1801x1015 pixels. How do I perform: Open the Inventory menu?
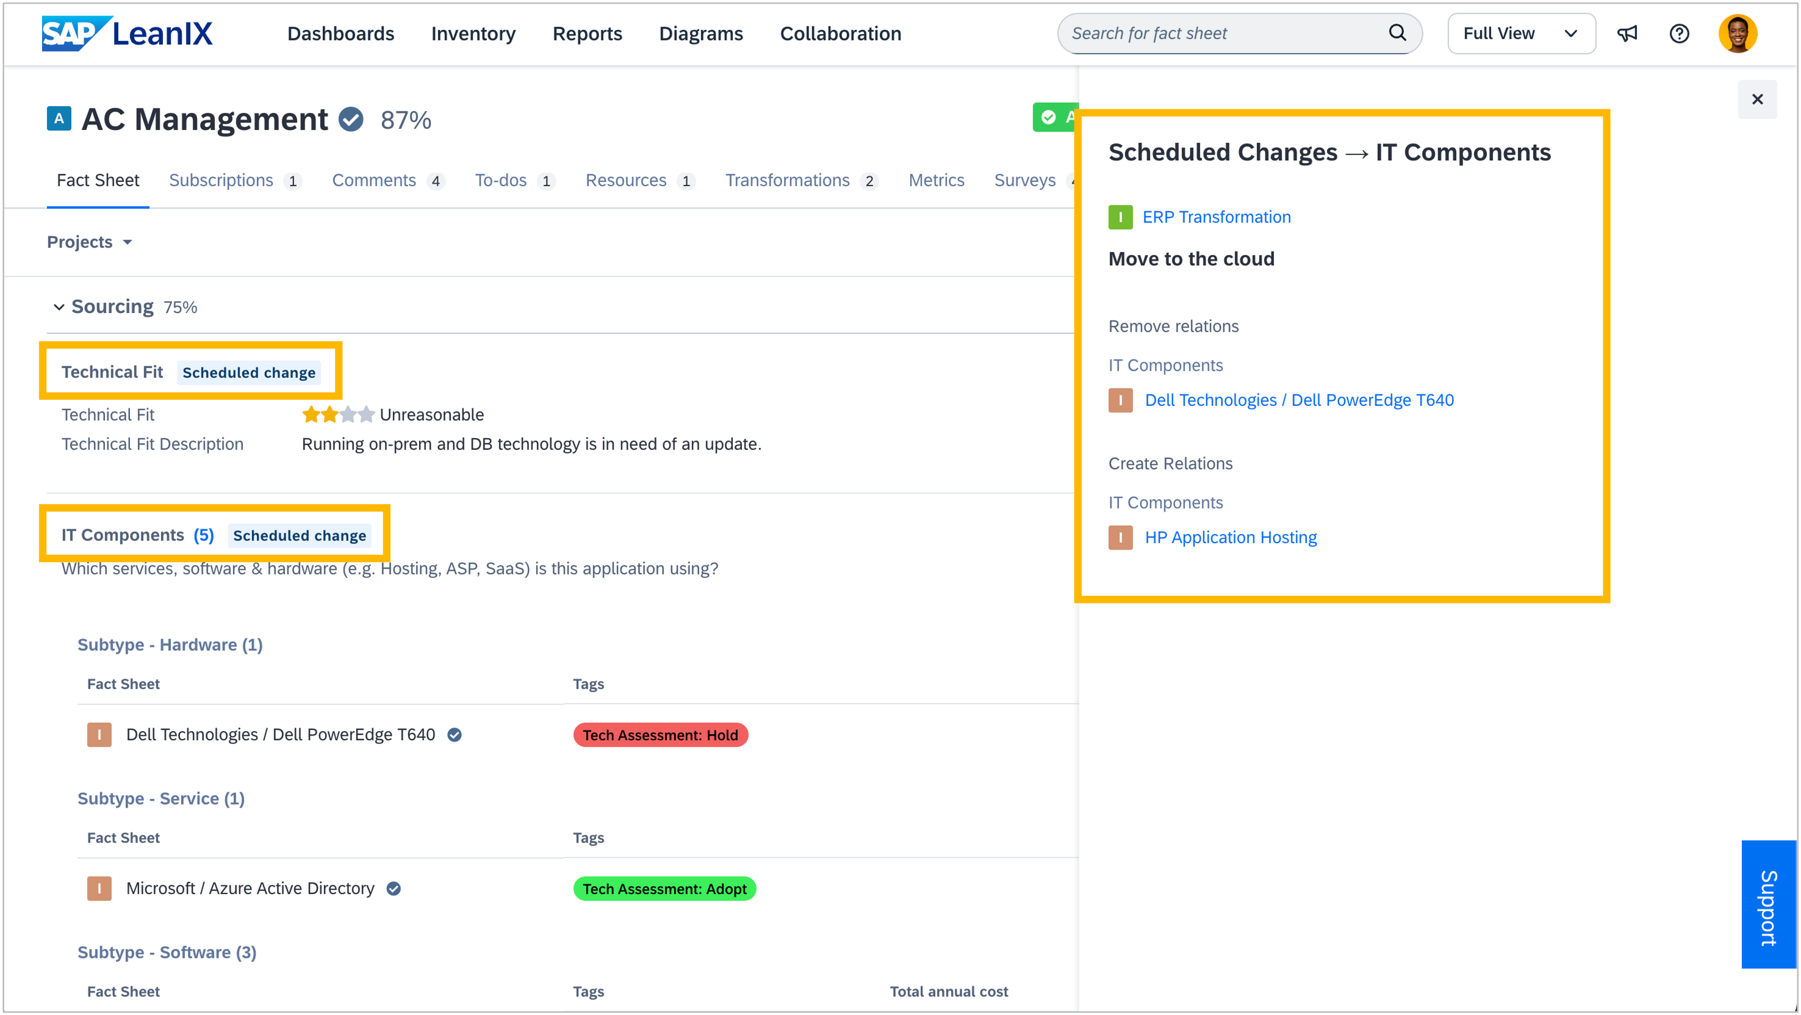[x=473, y=34]
